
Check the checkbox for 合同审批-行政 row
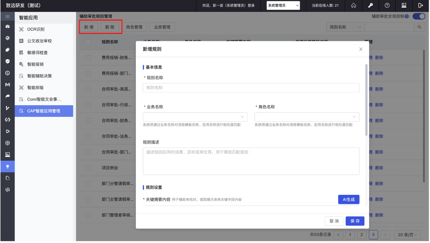click(88, 105)
